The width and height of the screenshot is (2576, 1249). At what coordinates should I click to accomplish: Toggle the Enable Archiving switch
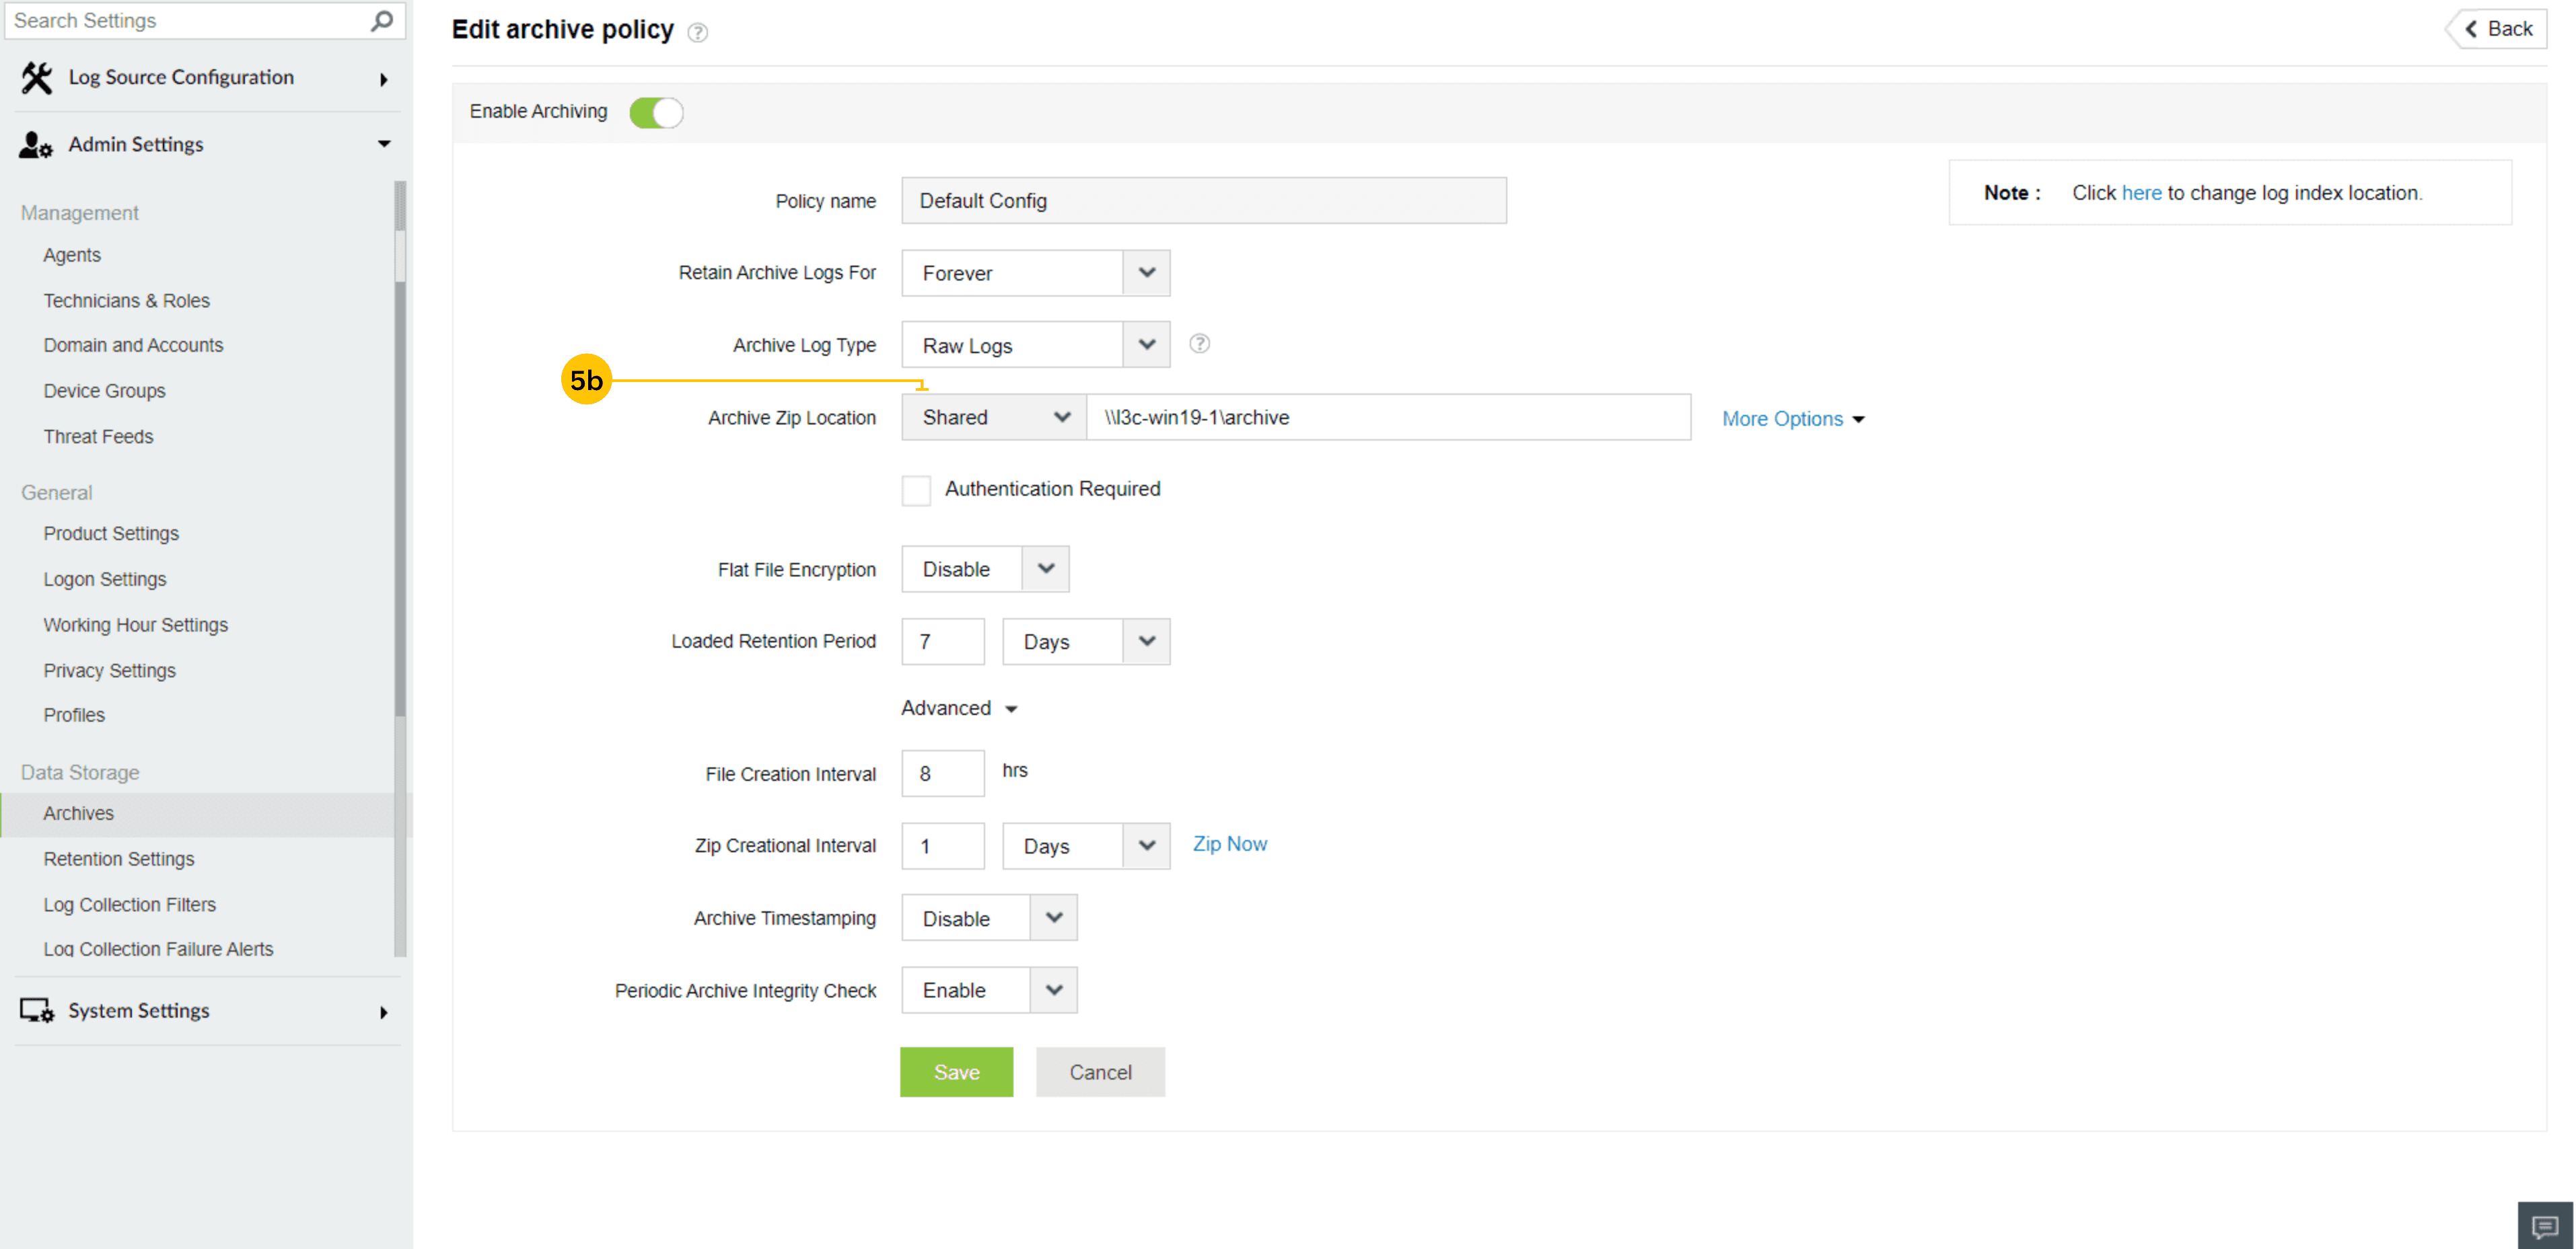click(x=656, y=113)
